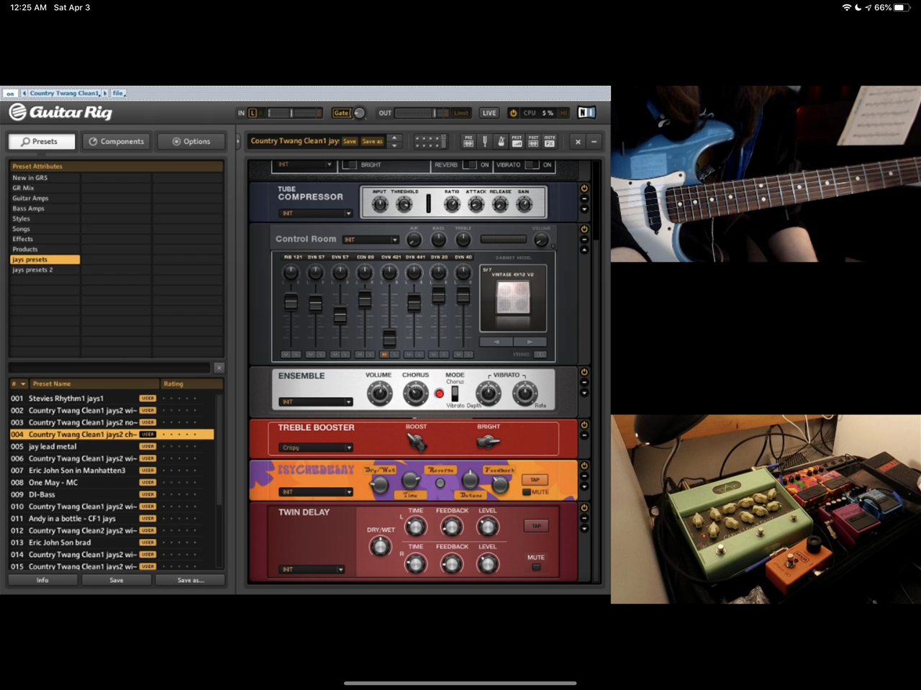Viewport: 921px width, 690px height.
Task: Select the L input channel button
Action: click(x=253, y=113)
